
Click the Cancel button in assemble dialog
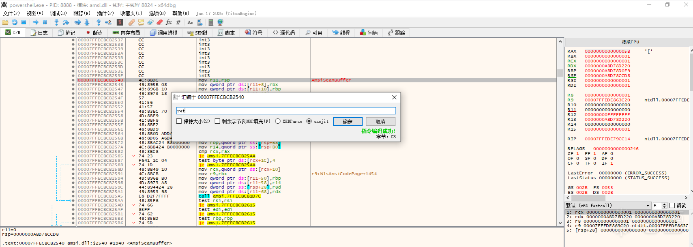380,122
